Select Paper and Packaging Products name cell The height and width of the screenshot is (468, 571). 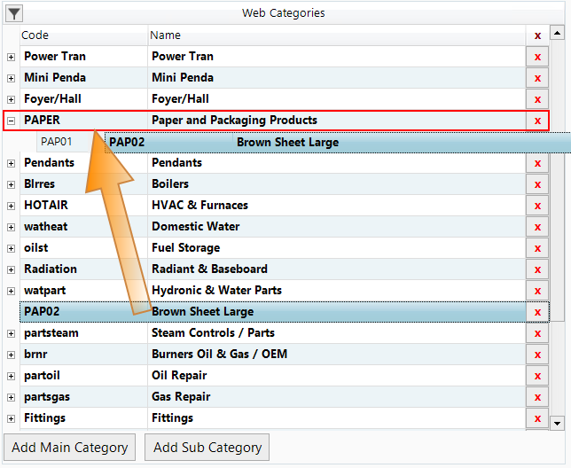click(x=337, y=121)
